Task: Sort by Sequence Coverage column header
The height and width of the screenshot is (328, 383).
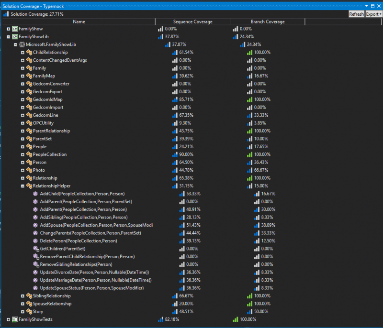Action: coord(192,22)
